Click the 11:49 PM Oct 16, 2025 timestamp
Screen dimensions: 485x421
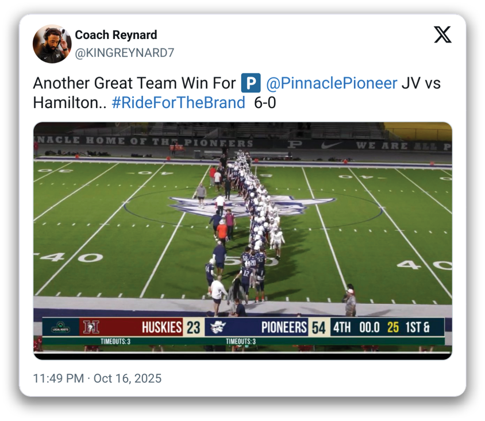tap(97, 378)
